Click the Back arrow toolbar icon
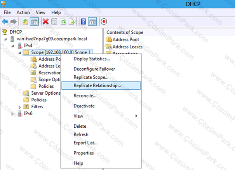 5,22
